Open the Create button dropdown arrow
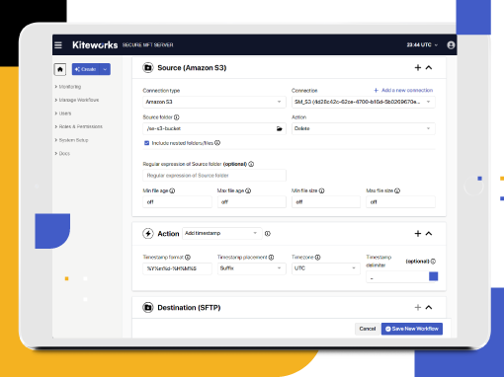 [x=105, y=69]
